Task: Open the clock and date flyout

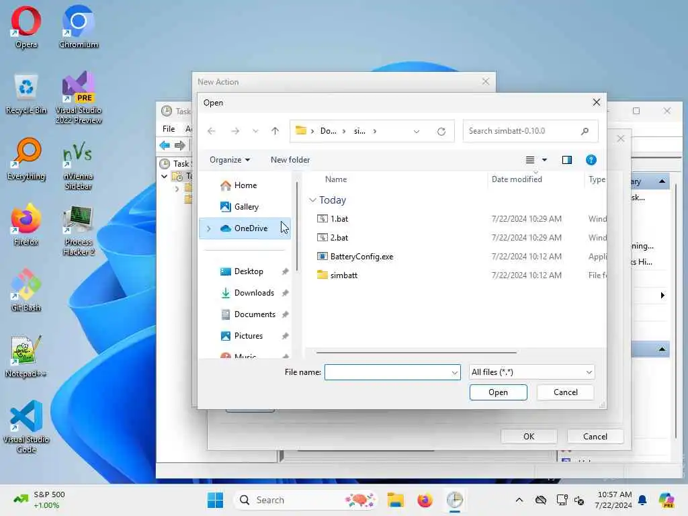Action: click(x=613, y=500)
